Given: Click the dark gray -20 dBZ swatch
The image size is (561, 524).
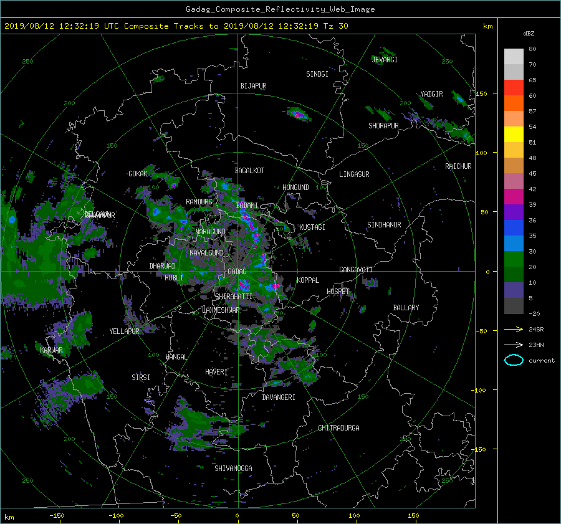Looking at the screenshot, I should (514, 306).
